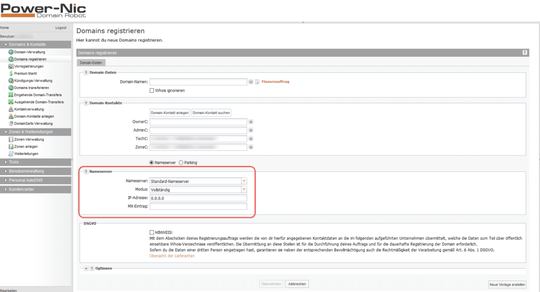
Task: Click the lookup icon next to OwnerC
Action: tap(250, 122)
